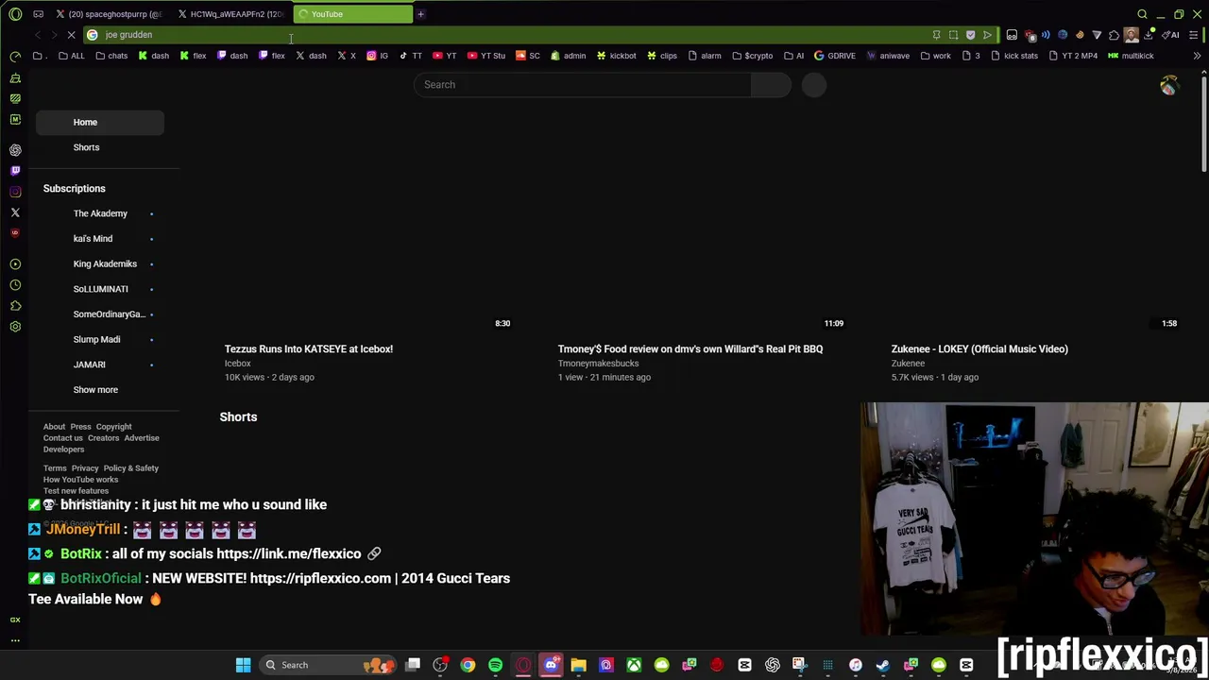The image size is (1209, 680).
Task: Open the $crypto bookmarks folder
Action: click(x=753, y=56)
